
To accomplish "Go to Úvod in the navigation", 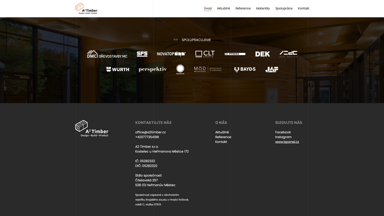I will pos(208,8).
